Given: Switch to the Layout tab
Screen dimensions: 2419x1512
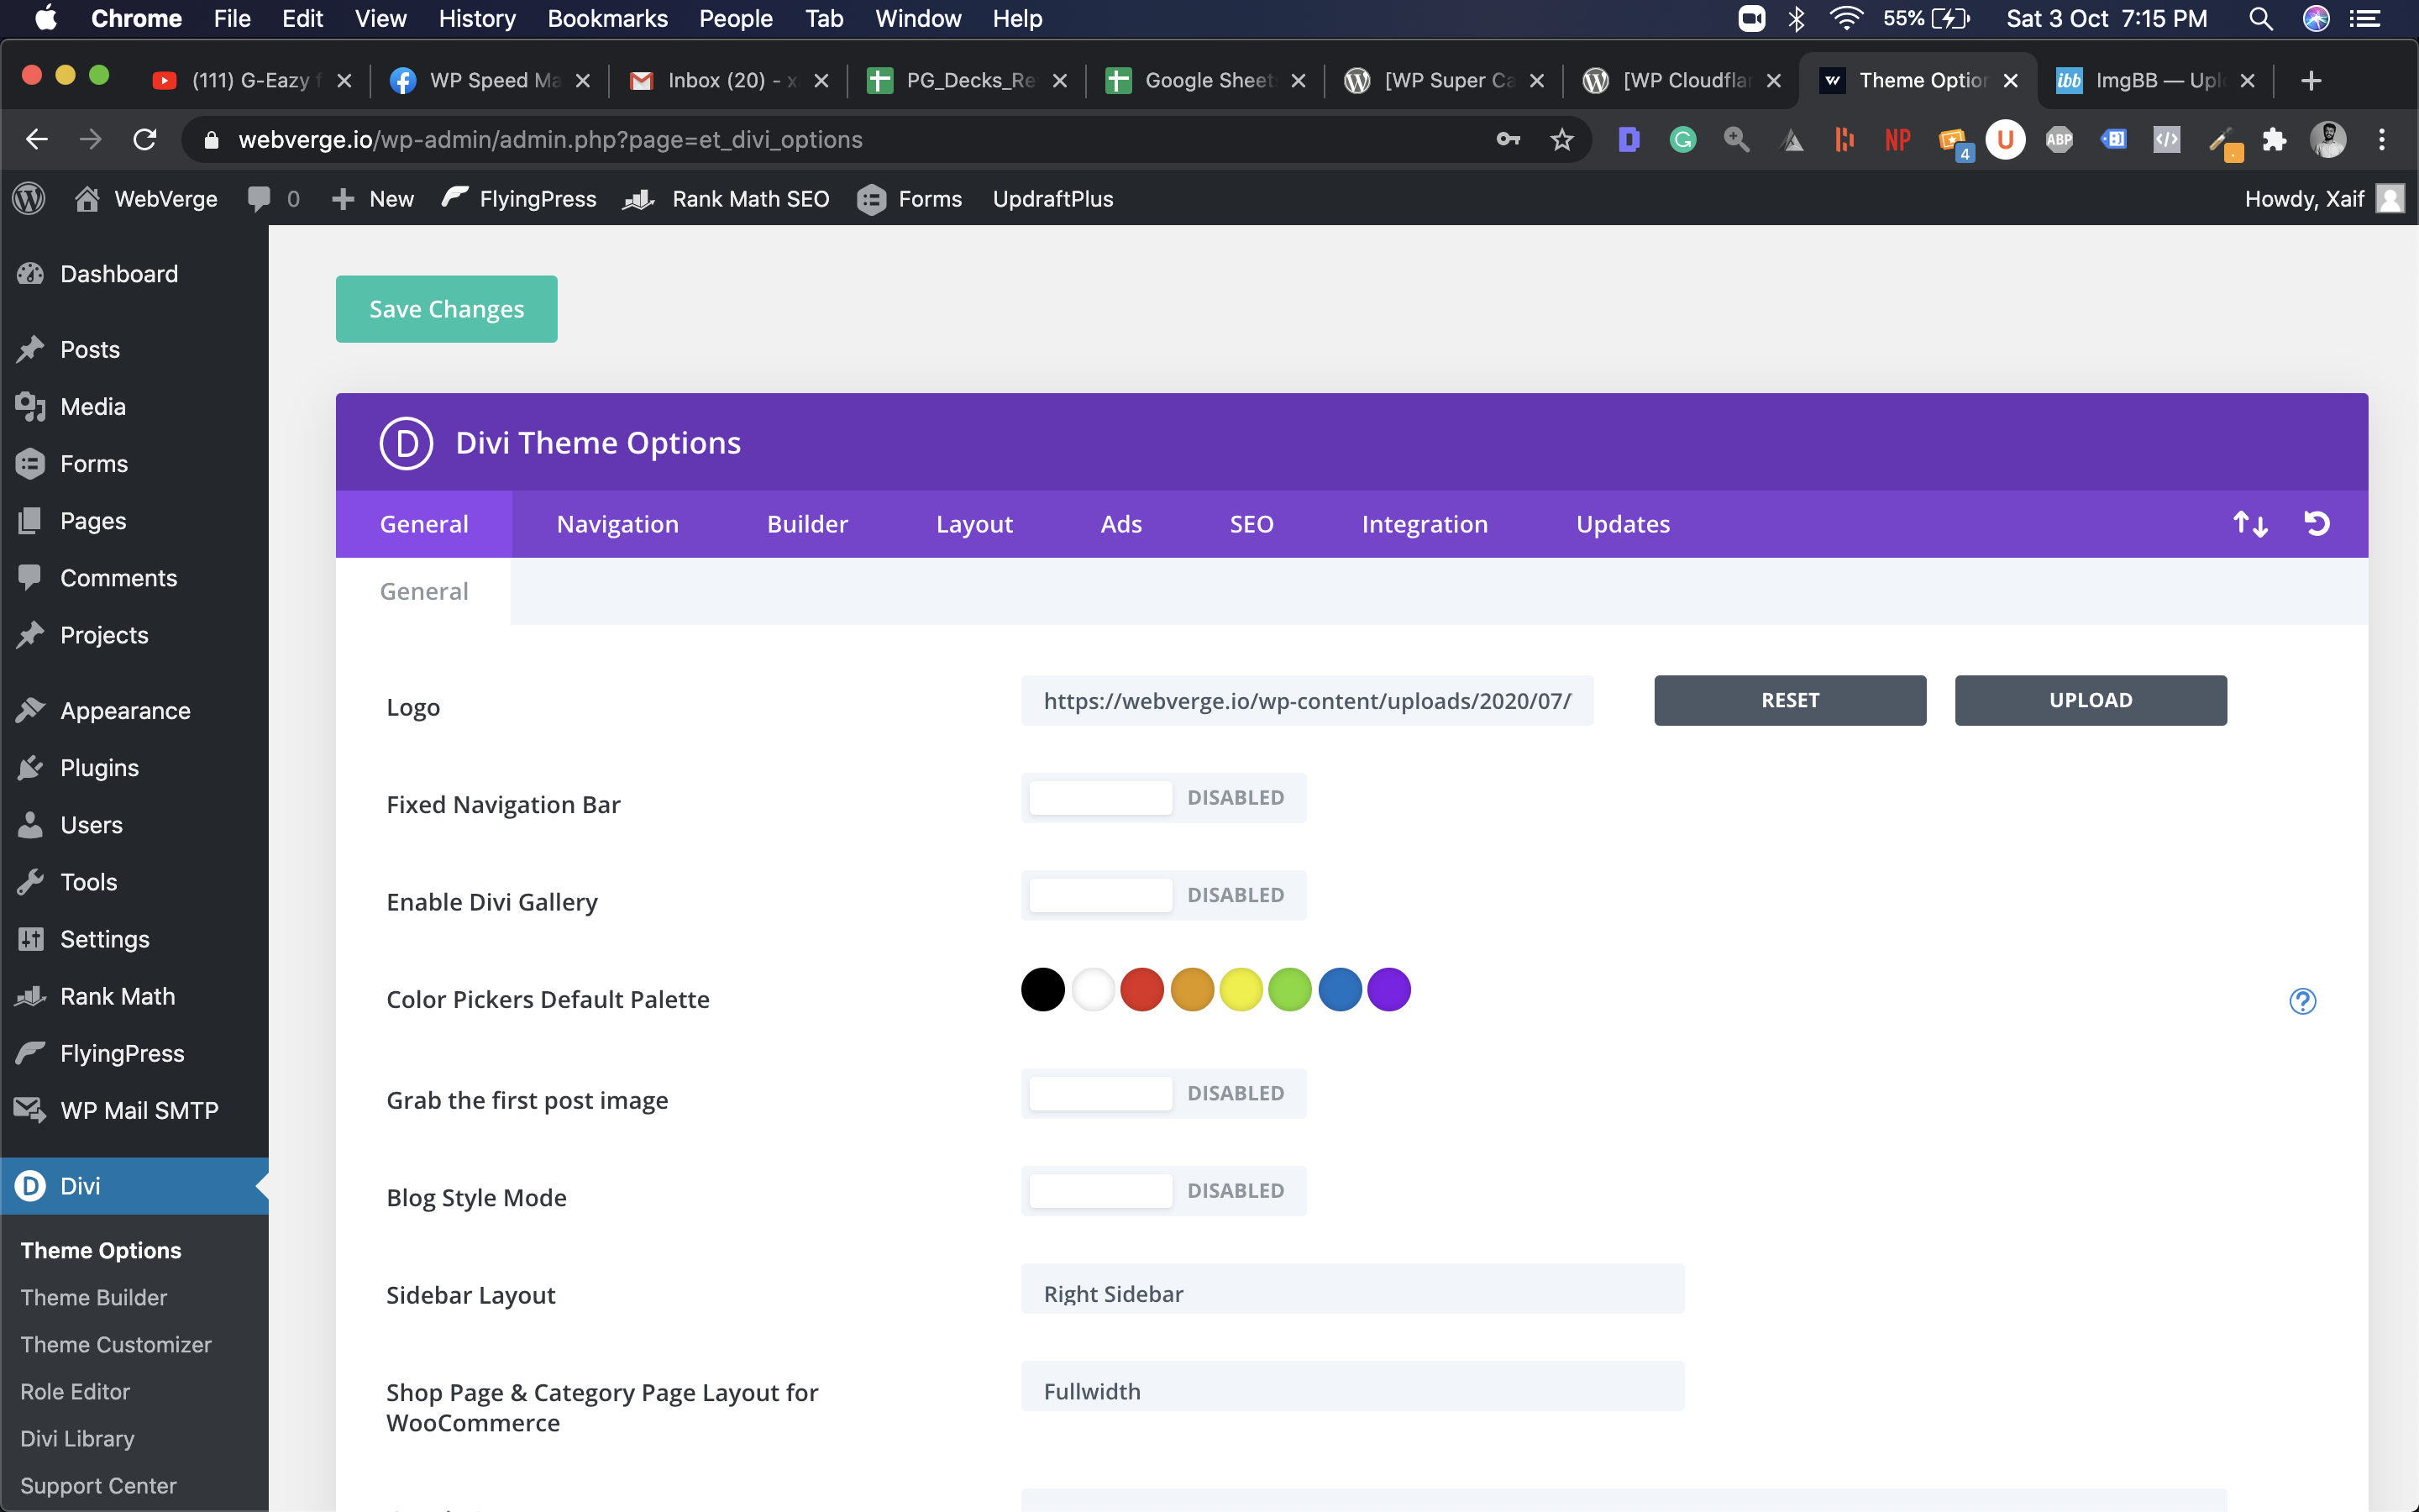Looking at the screenshot, I should click(974, 524).
